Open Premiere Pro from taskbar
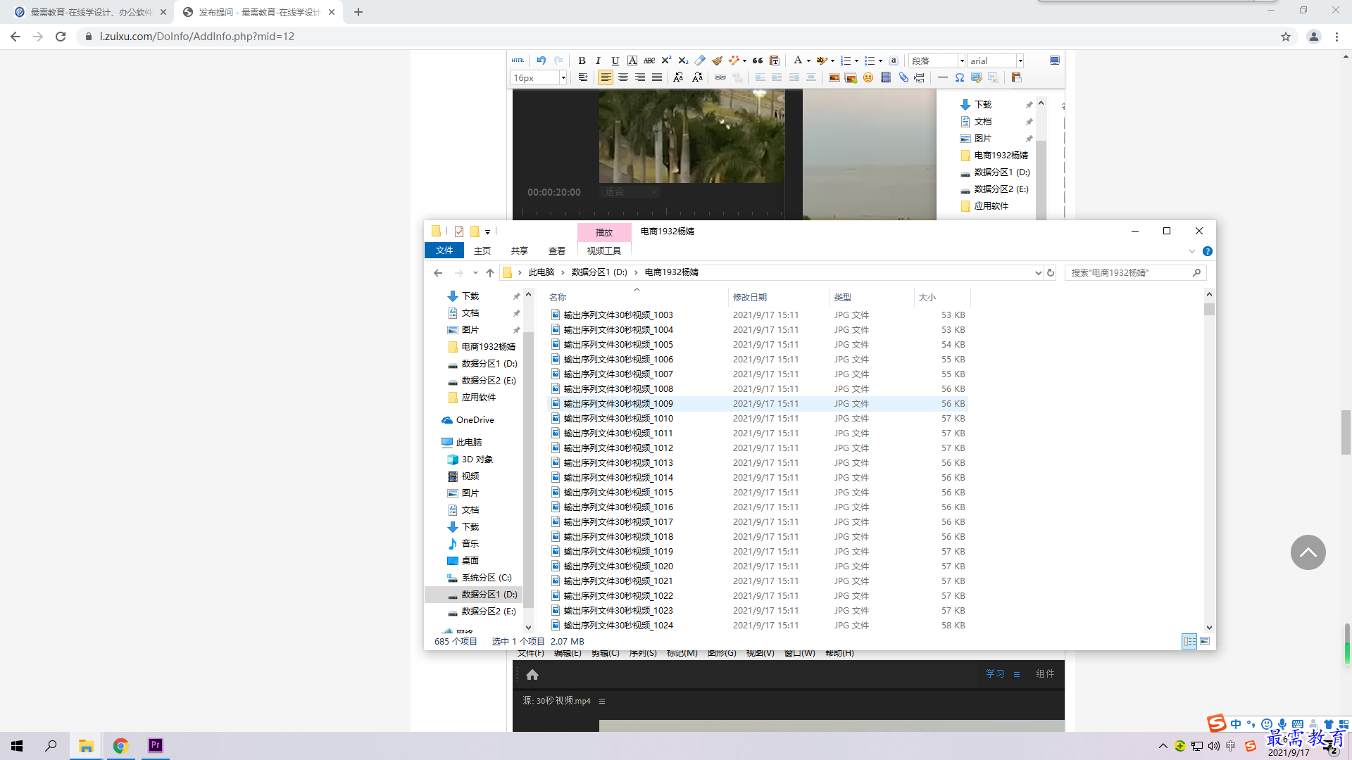This screenshot has width=1352, height=760. tap(155, 745)
